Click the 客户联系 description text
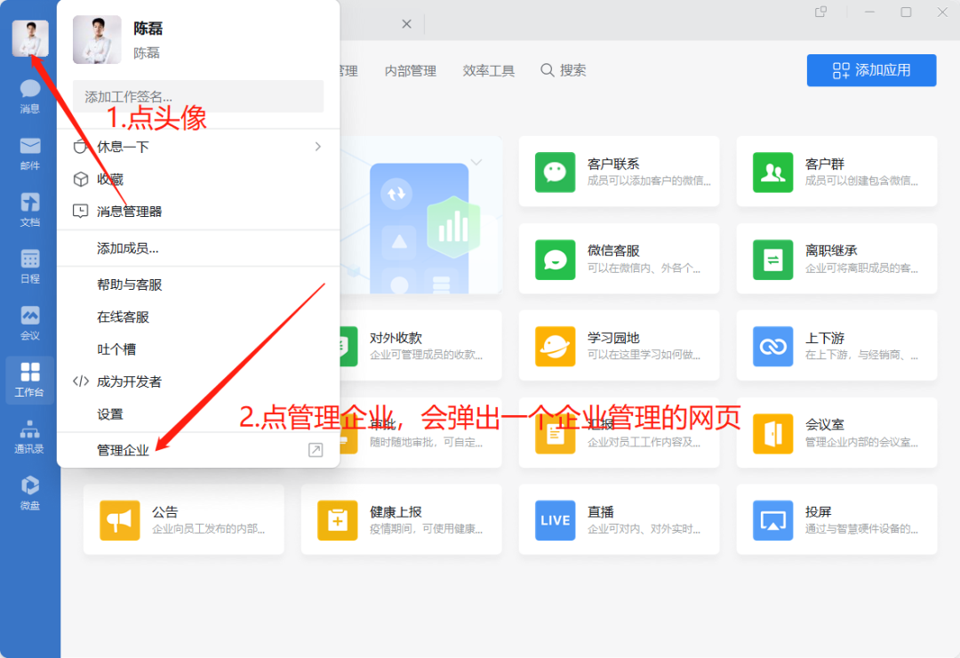Viewport: 960px width, 658px height. [x=649, y=181]
